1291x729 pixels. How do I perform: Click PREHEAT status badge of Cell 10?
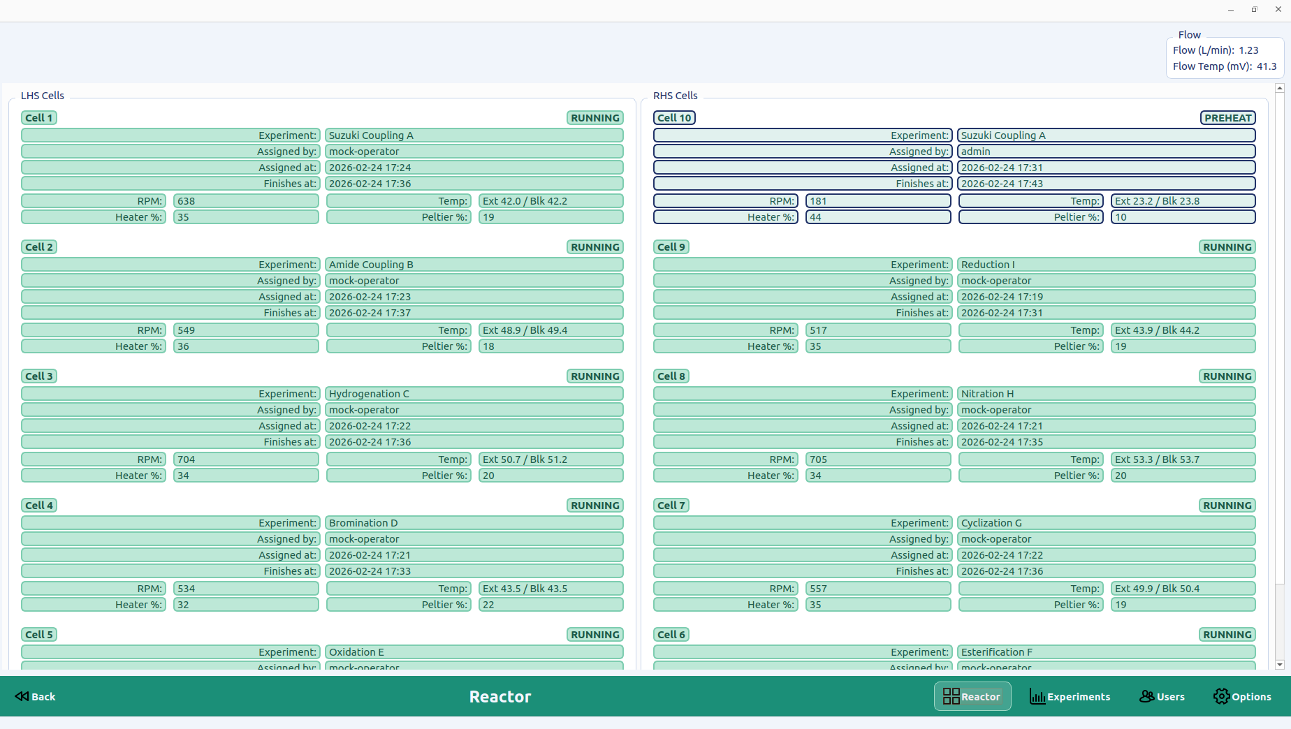coord(1227,118)
